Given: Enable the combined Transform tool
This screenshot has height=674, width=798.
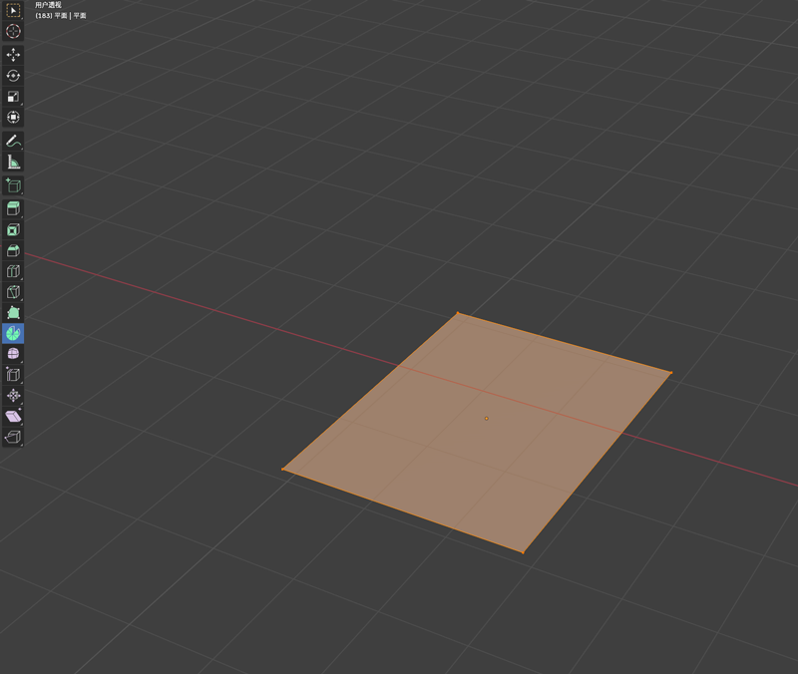Looking at the screenshot, I should (x=14, y=118).
